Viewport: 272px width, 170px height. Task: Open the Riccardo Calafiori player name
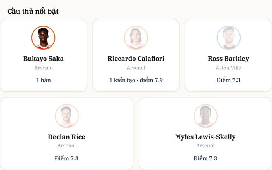[136, 59]
